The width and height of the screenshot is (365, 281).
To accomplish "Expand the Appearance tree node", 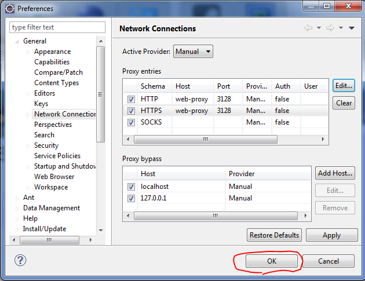I will (27, 52).
